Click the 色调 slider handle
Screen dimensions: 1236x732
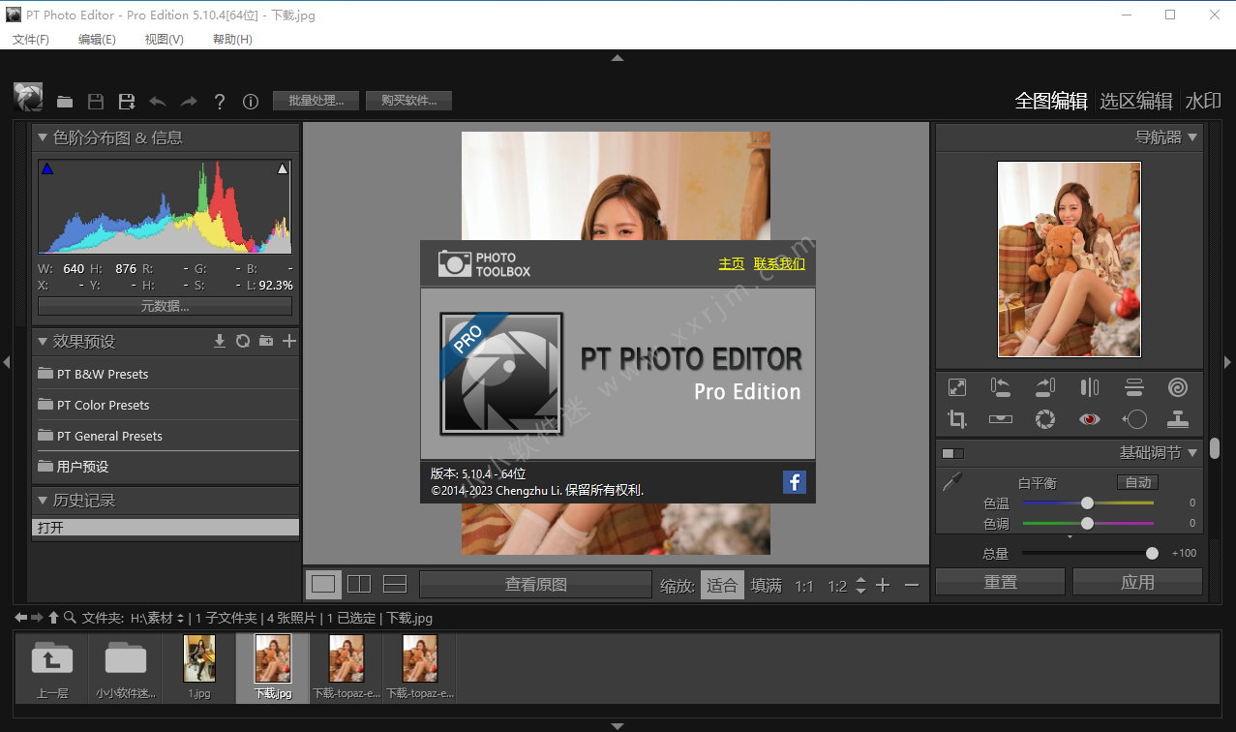(x=1087, y=523)
